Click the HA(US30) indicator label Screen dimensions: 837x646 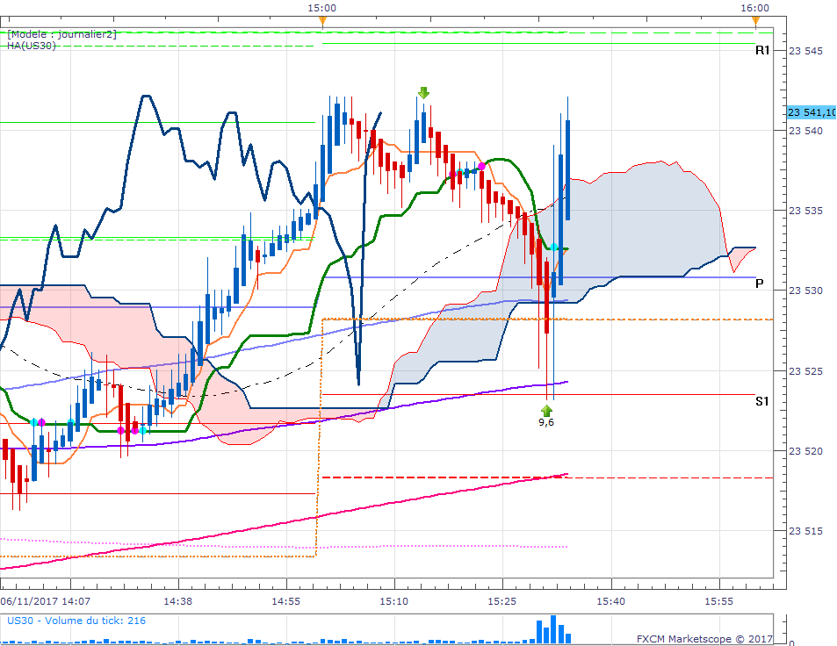(x=31, y=46)
